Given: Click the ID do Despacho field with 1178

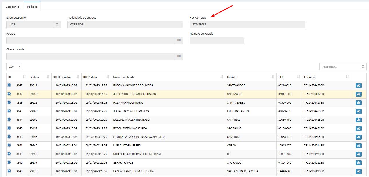Looking at the screenshot, I should pyautogui.click(x=30, y=25).
